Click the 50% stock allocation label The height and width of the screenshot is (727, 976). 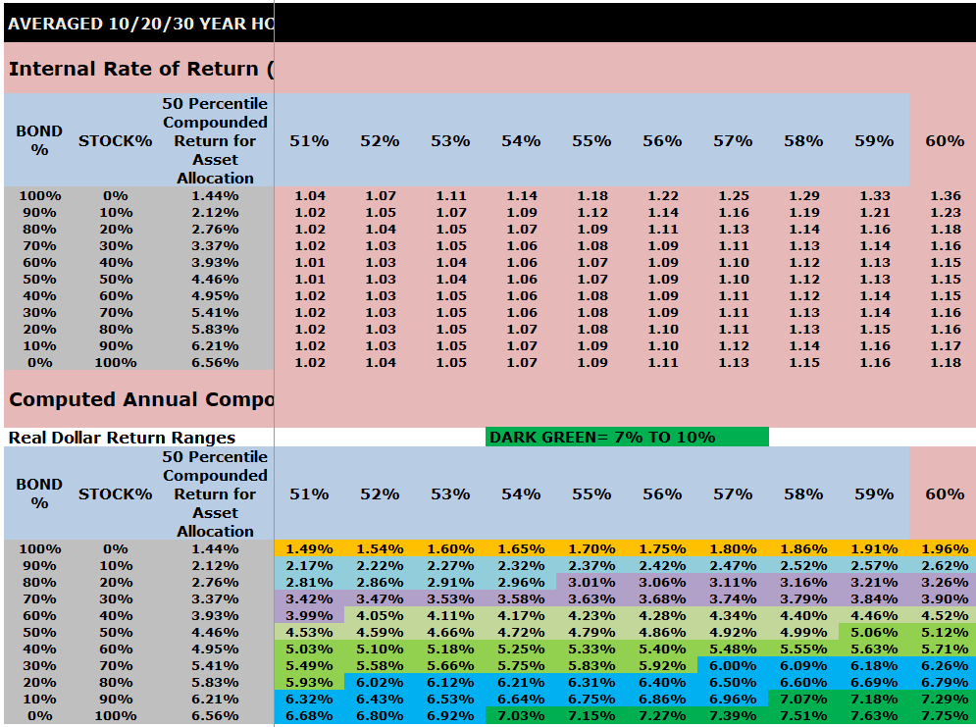(x=118, y=280)
